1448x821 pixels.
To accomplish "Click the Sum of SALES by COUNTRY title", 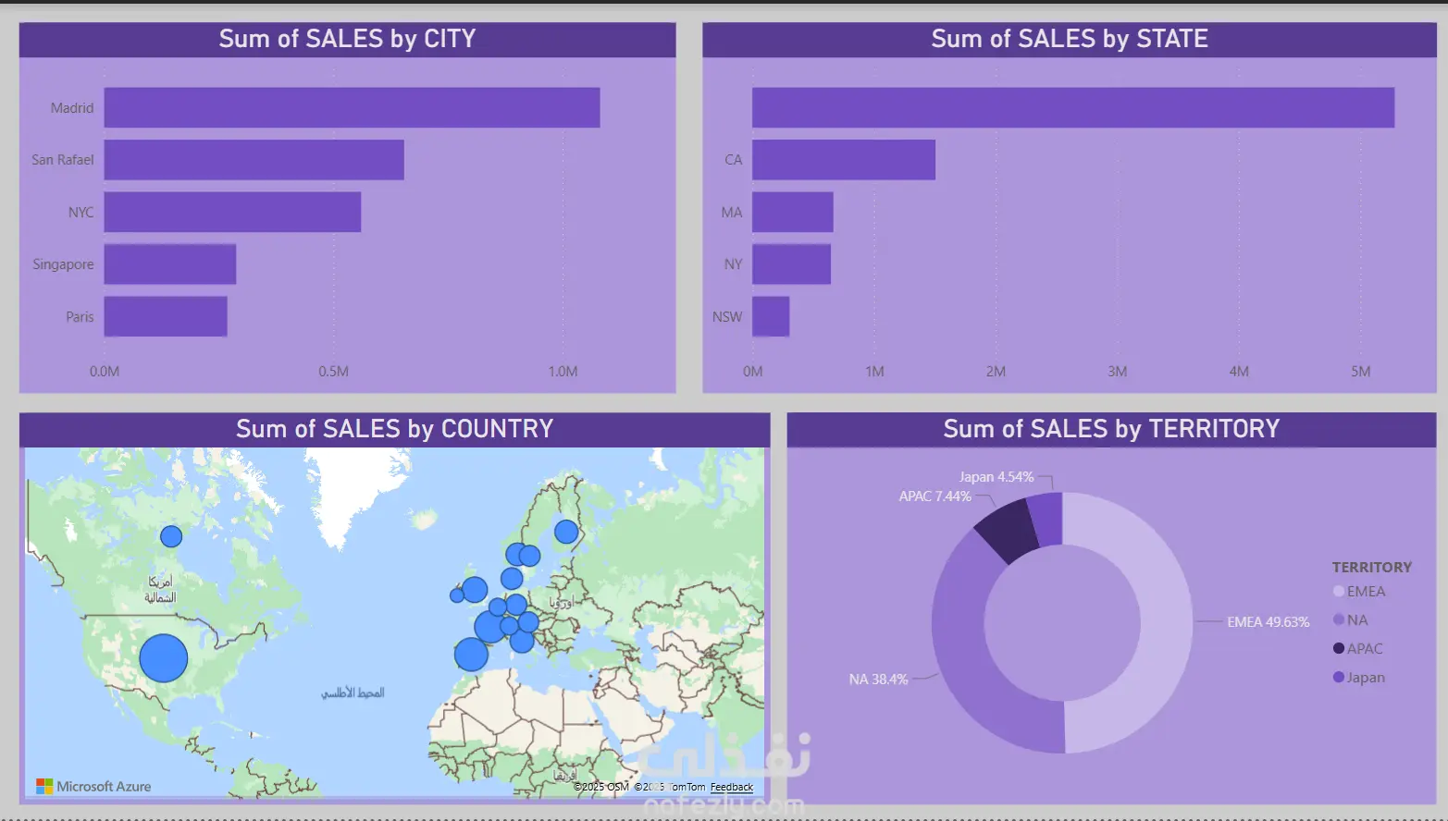I will pyautogui.click(x=394, y=429).
